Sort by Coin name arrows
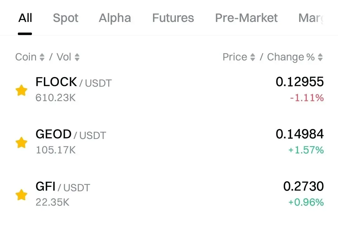The height and width of the screenshot is (226, 338). point(42,57)
